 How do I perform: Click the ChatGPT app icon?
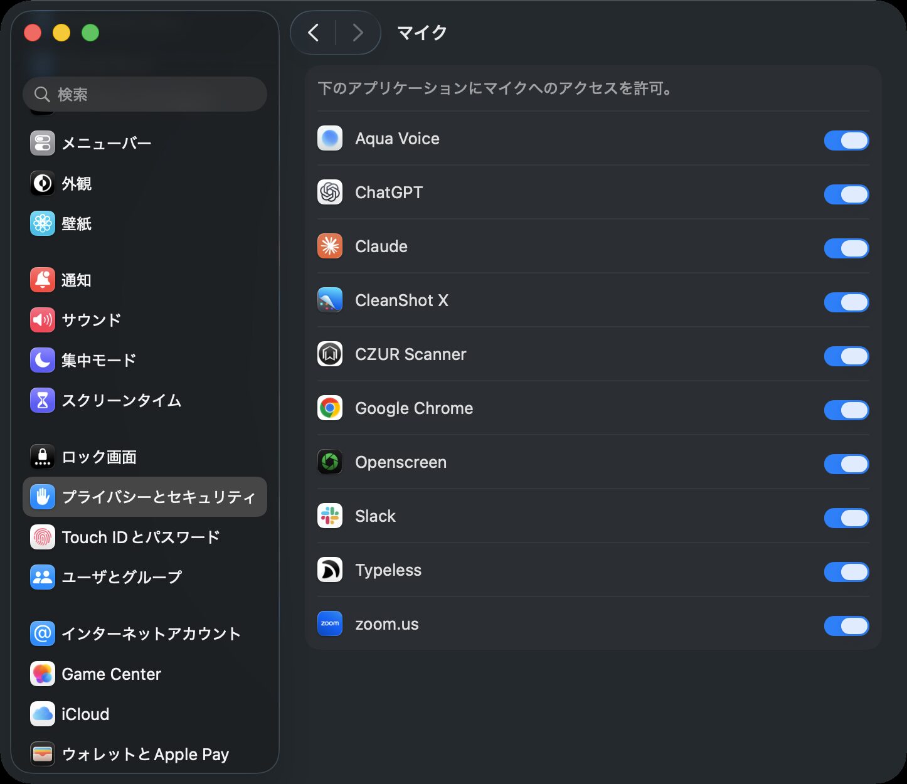[x=330, y=193]
